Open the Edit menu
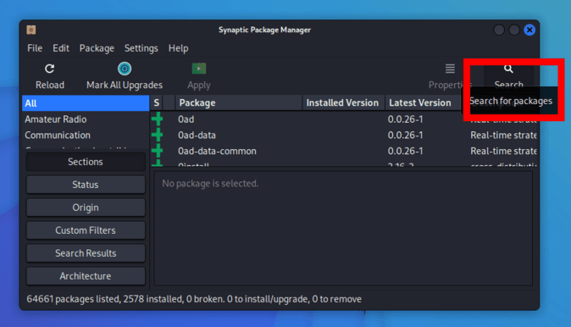 (61, 48)
